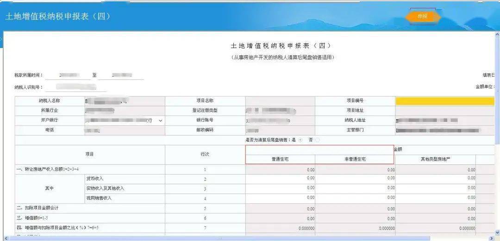
Task: Click the page title 土地增值税纳税申报表（四）in the blue header
Action: [57, 17]
